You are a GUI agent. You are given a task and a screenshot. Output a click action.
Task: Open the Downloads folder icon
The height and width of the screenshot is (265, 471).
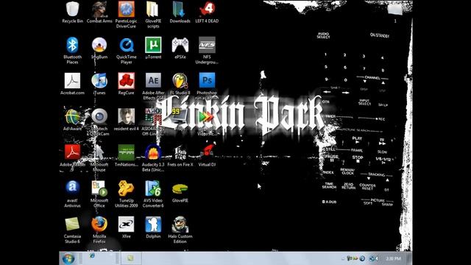point(180,13)
